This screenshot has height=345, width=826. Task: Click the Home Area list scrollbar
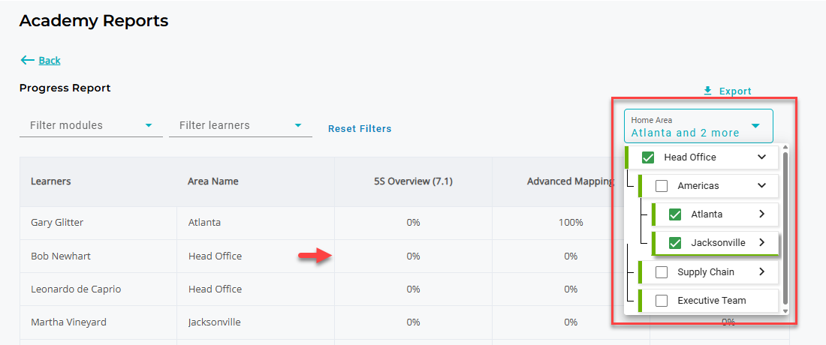point(785,228)
